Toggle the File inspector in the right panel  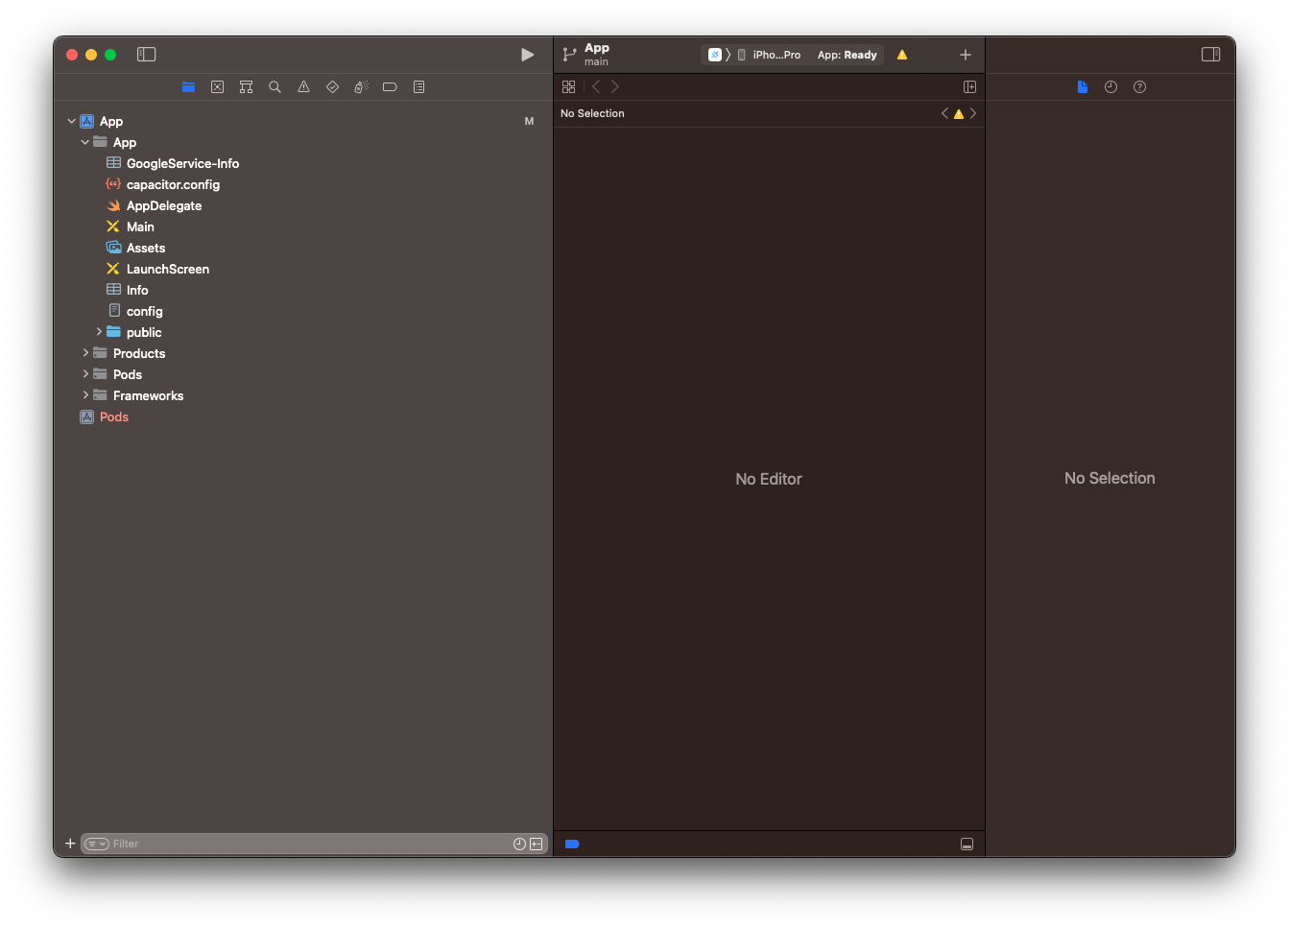click(x=1083, y=86)
